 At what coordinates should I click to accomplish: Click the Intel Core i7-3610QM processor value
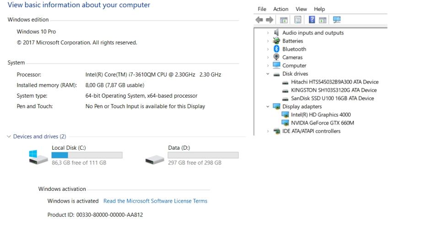click(x=153, y=74)
